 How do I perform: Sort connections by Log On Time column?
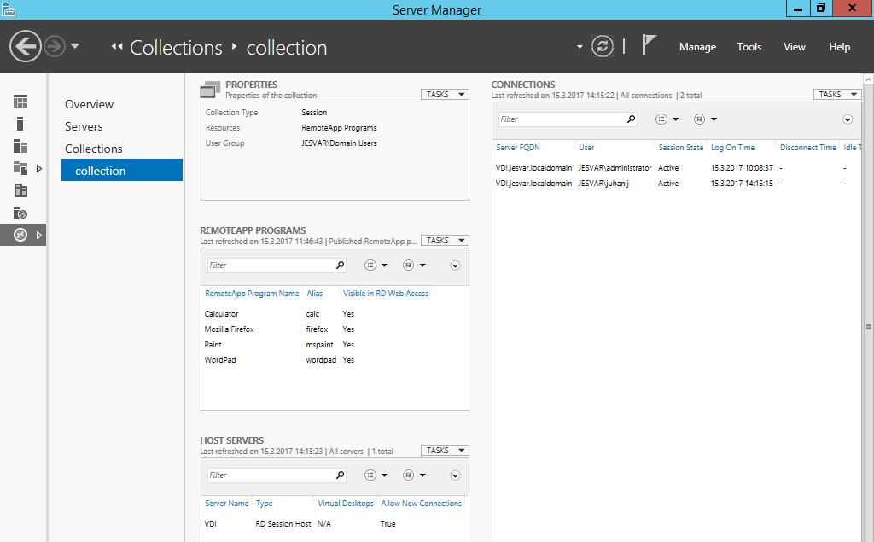coord(732,147)
